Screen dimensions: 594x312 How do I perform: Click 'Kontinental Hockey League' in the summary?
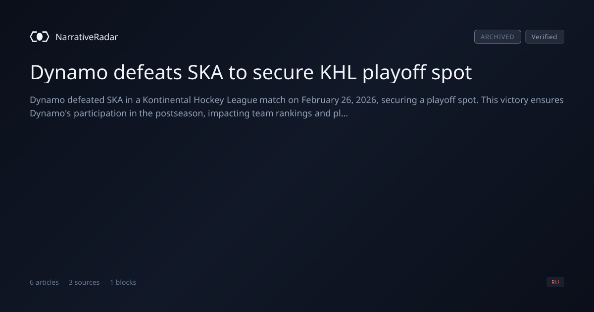200,100
